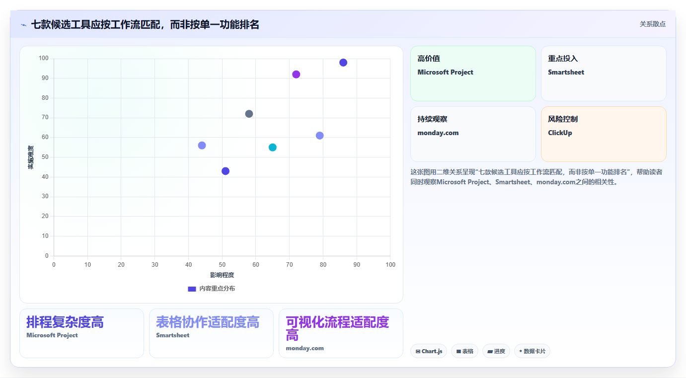Screen dimensions: 686x378
Task: Click the Microsoft Project label under 排程复杂度高
Action: (x=52, y=335)
